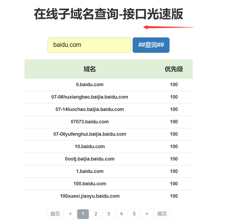
Task: Click priority 100 in 0.baidu.com row
Action: click(x=174, y=85)
